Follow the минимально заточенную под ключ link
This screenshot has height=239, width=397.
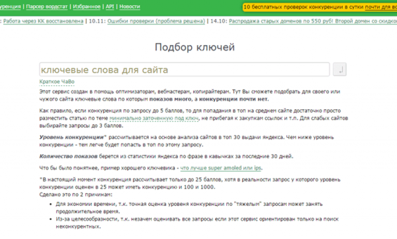[x=154, y=118]
